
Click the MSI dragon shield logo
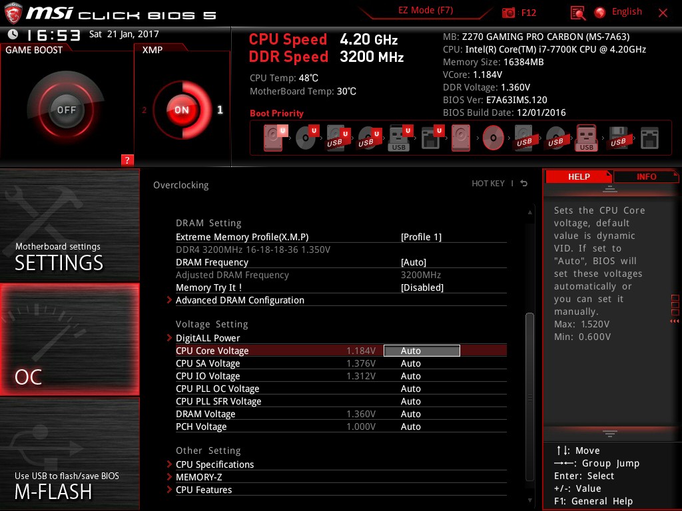13,13
